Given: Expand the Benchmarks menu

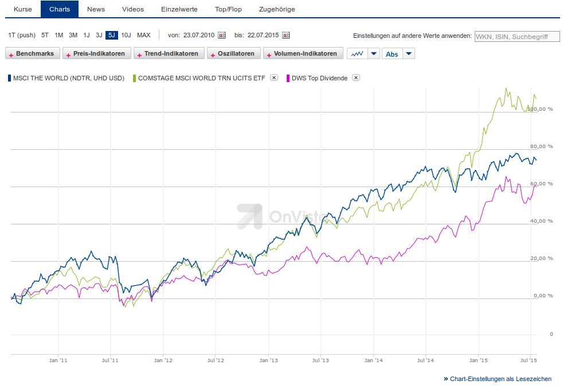Looking at the screenshot, I should [32, 54].
